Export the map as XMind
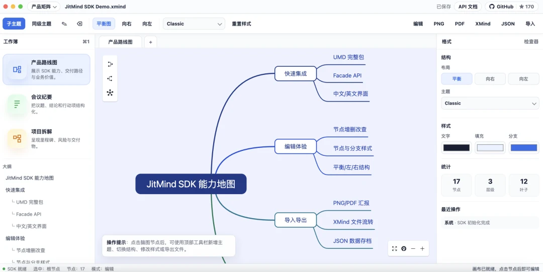 [483, 24]
